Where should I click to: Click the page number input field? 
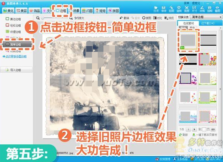coord(204,129)
